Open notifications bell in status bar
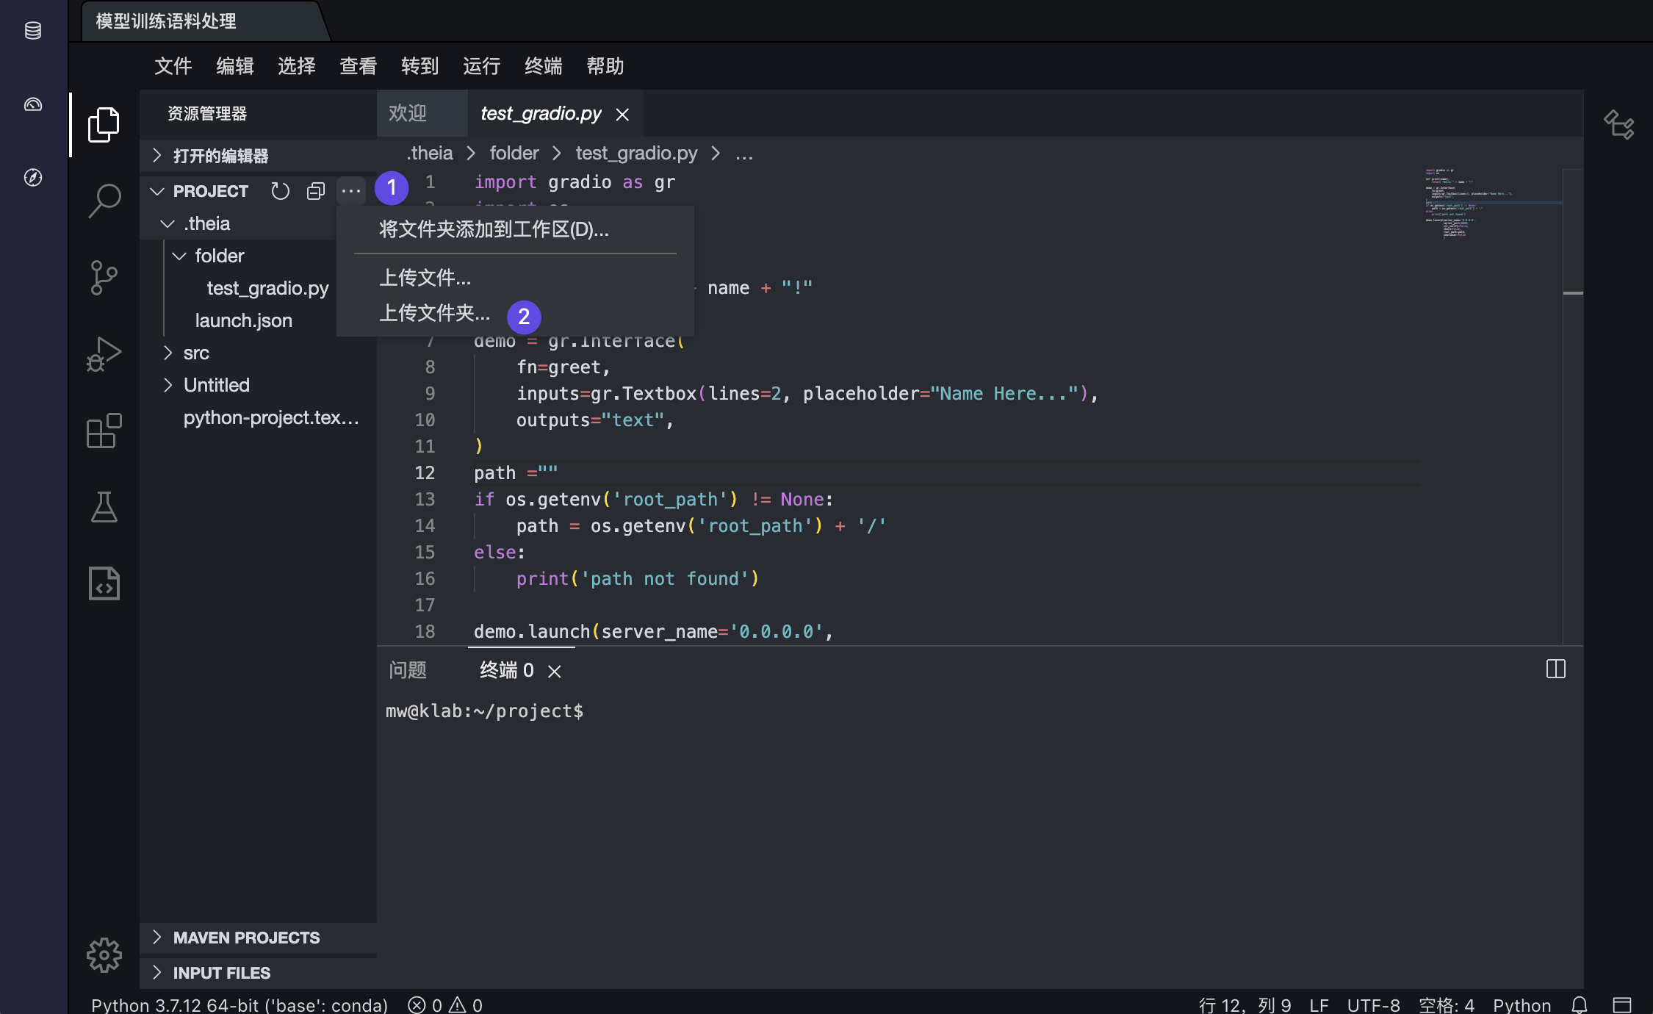Viewport: 1653px width, 1014px height. [1579, 1004]
